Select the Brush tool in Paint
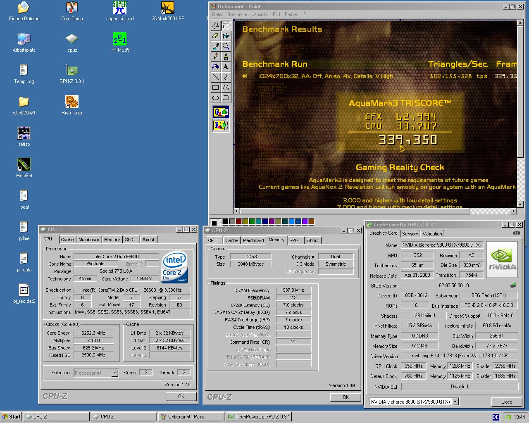The width and height of the screenshot is (529, 423). [x=226, y=57]
